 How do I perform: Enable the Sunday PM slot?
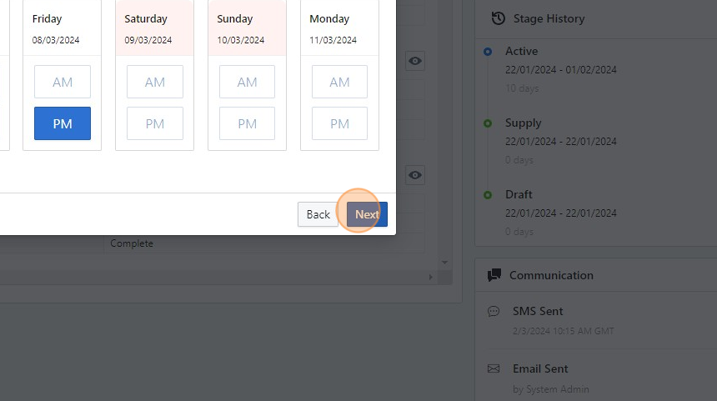247,123
